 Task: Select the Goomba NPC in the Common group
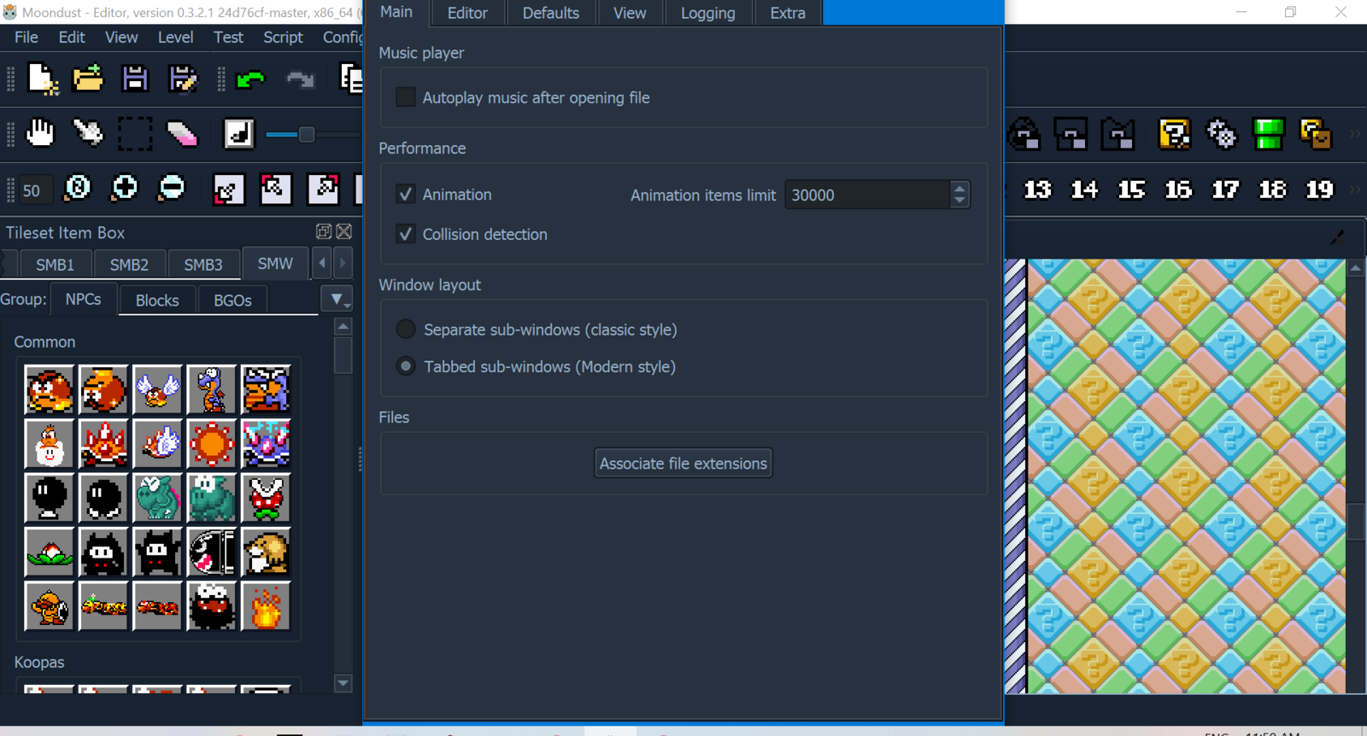(x=50, y=389)
